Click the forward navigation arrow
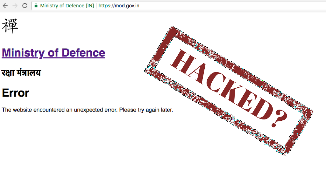Viewport: 326px width, 183px height. click(15, 6)
